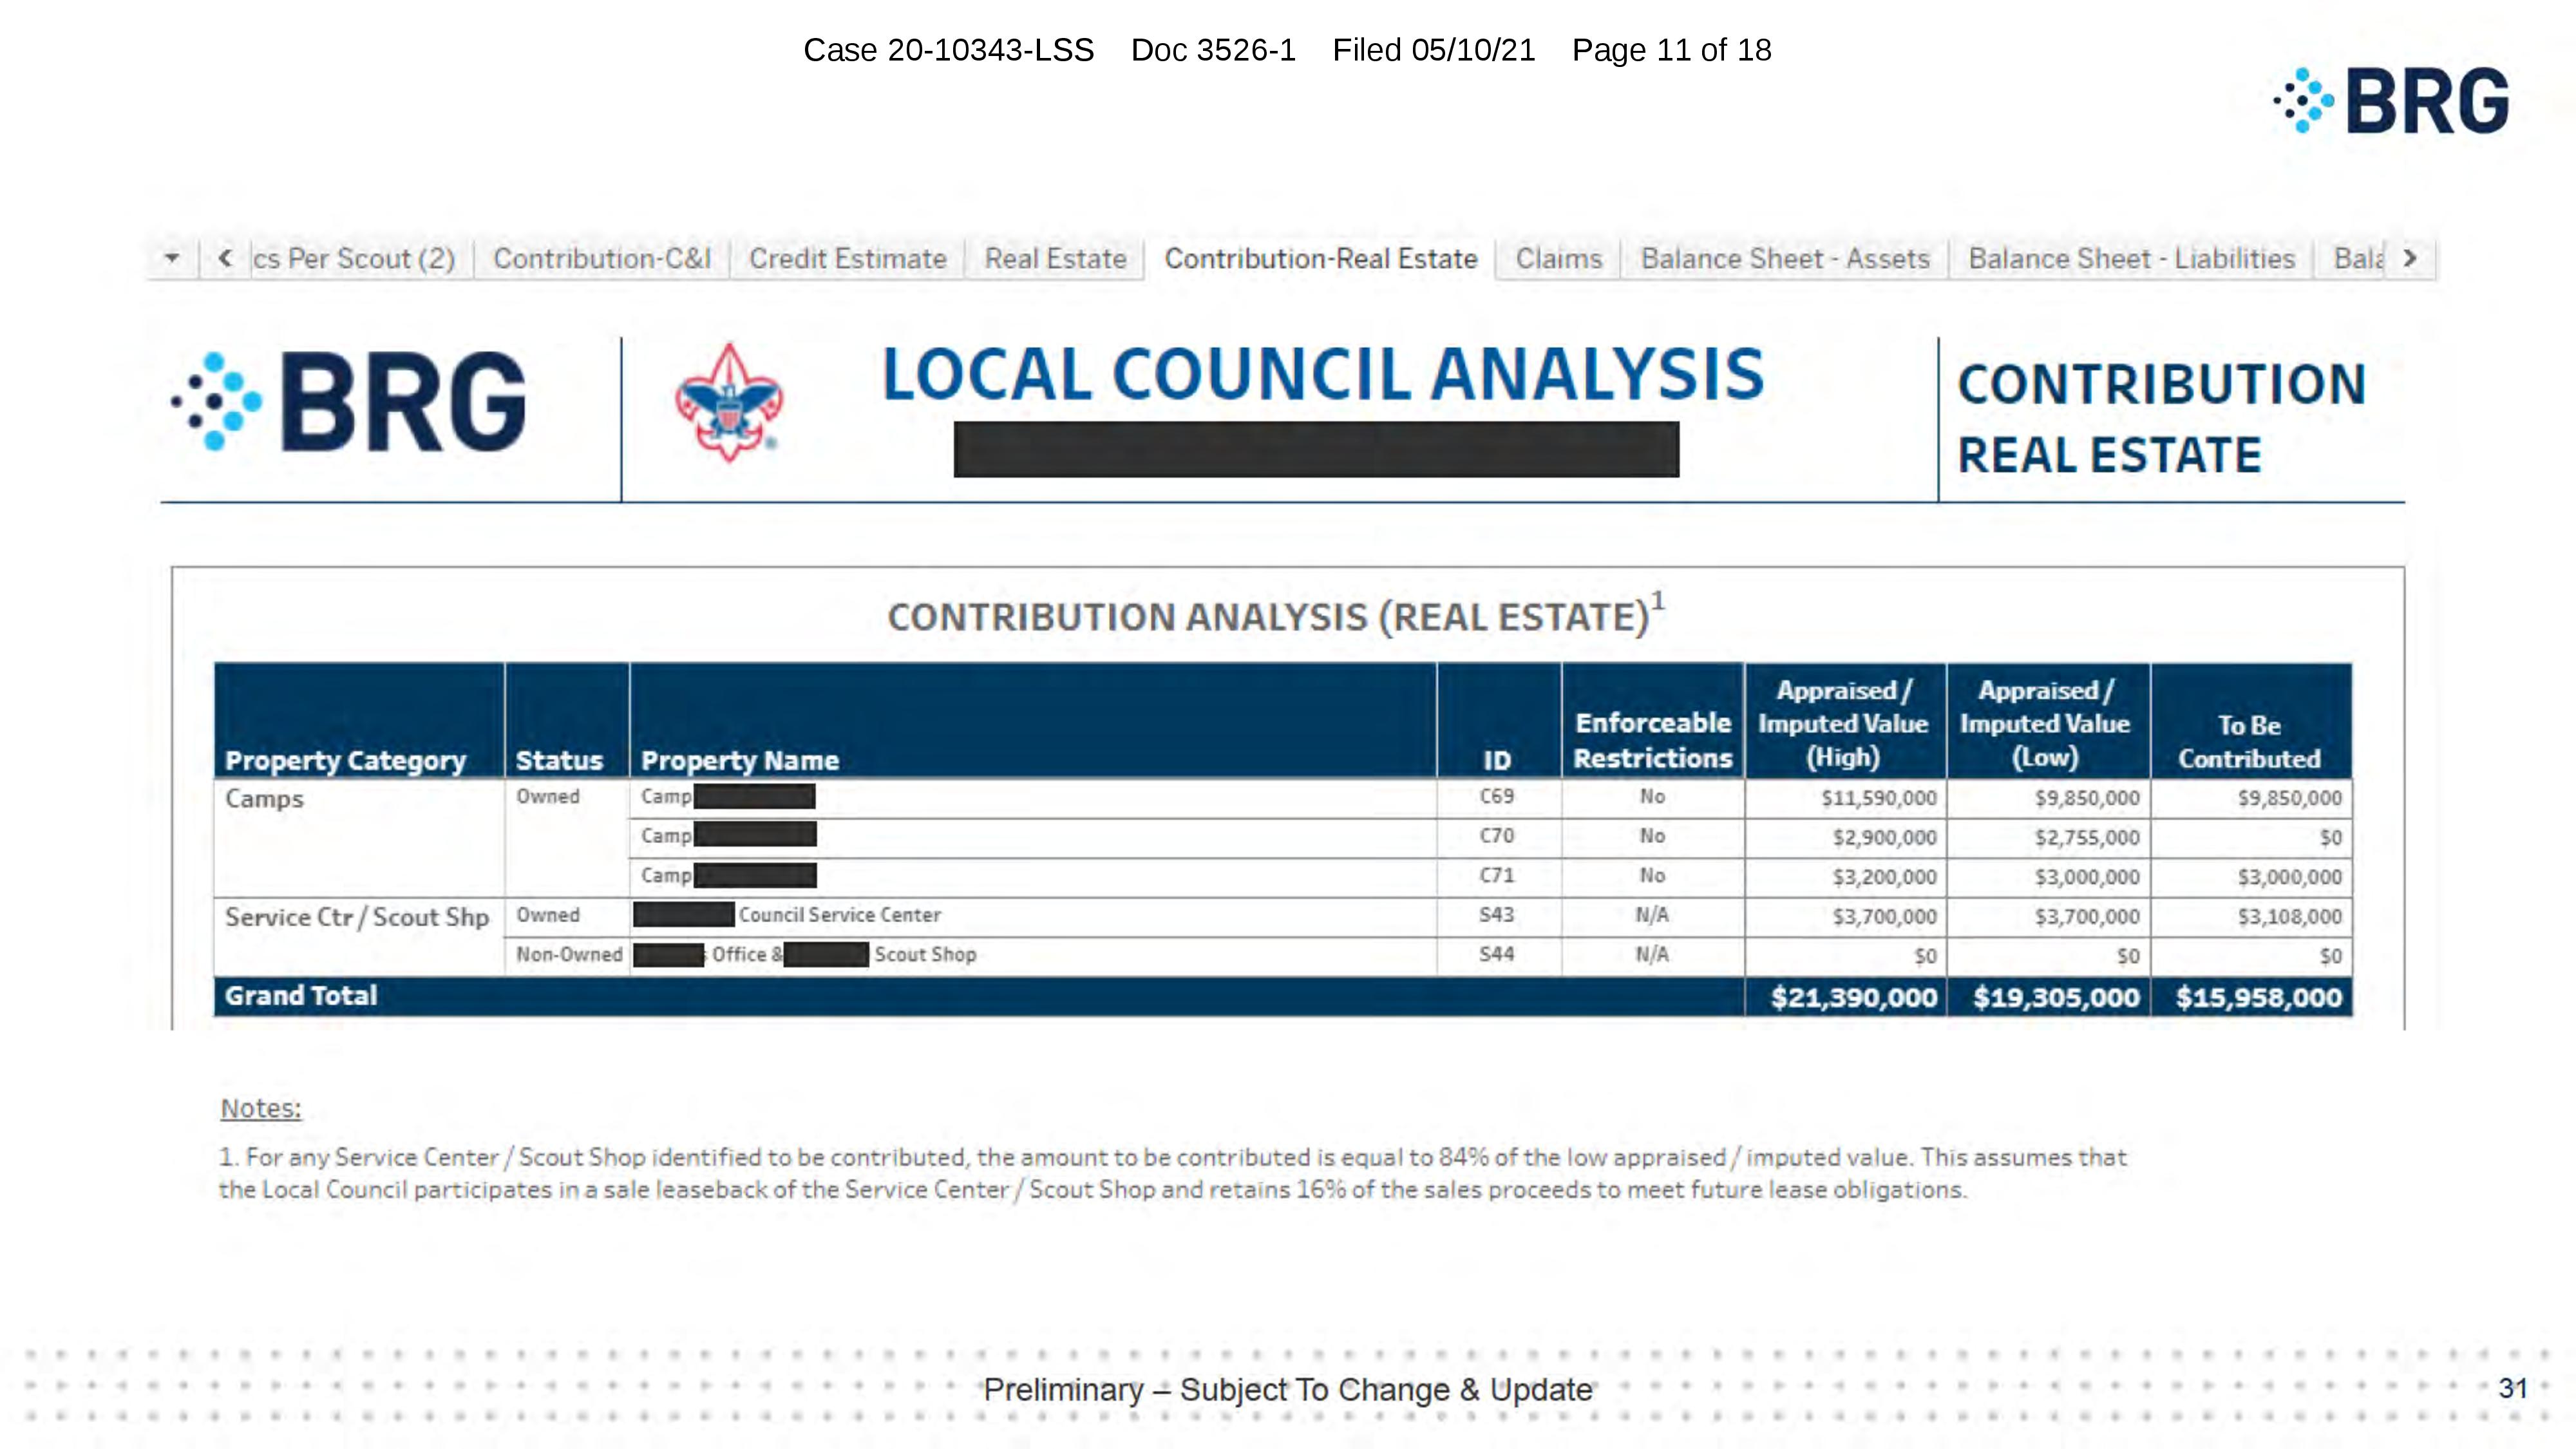
Task: Click the Contribution Analysis (Real Estate) title
Action: tap(1275, 615)
